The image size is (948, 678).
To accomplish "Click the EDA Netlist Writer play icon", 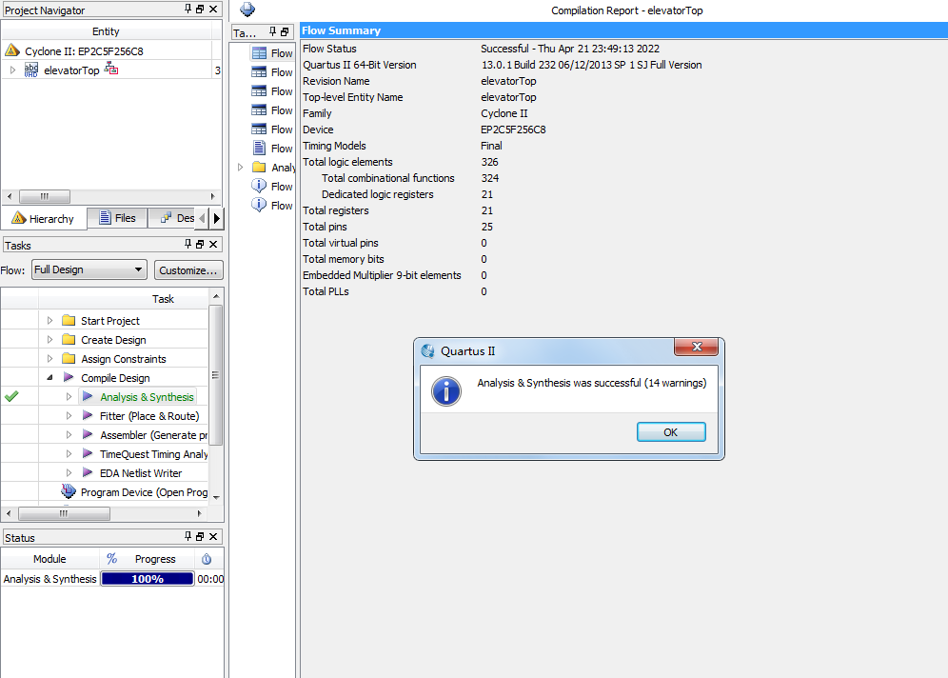I will [x=88, y=472].
